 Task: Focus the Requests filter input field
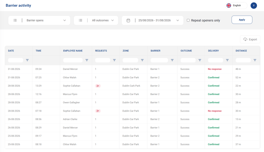102,60
